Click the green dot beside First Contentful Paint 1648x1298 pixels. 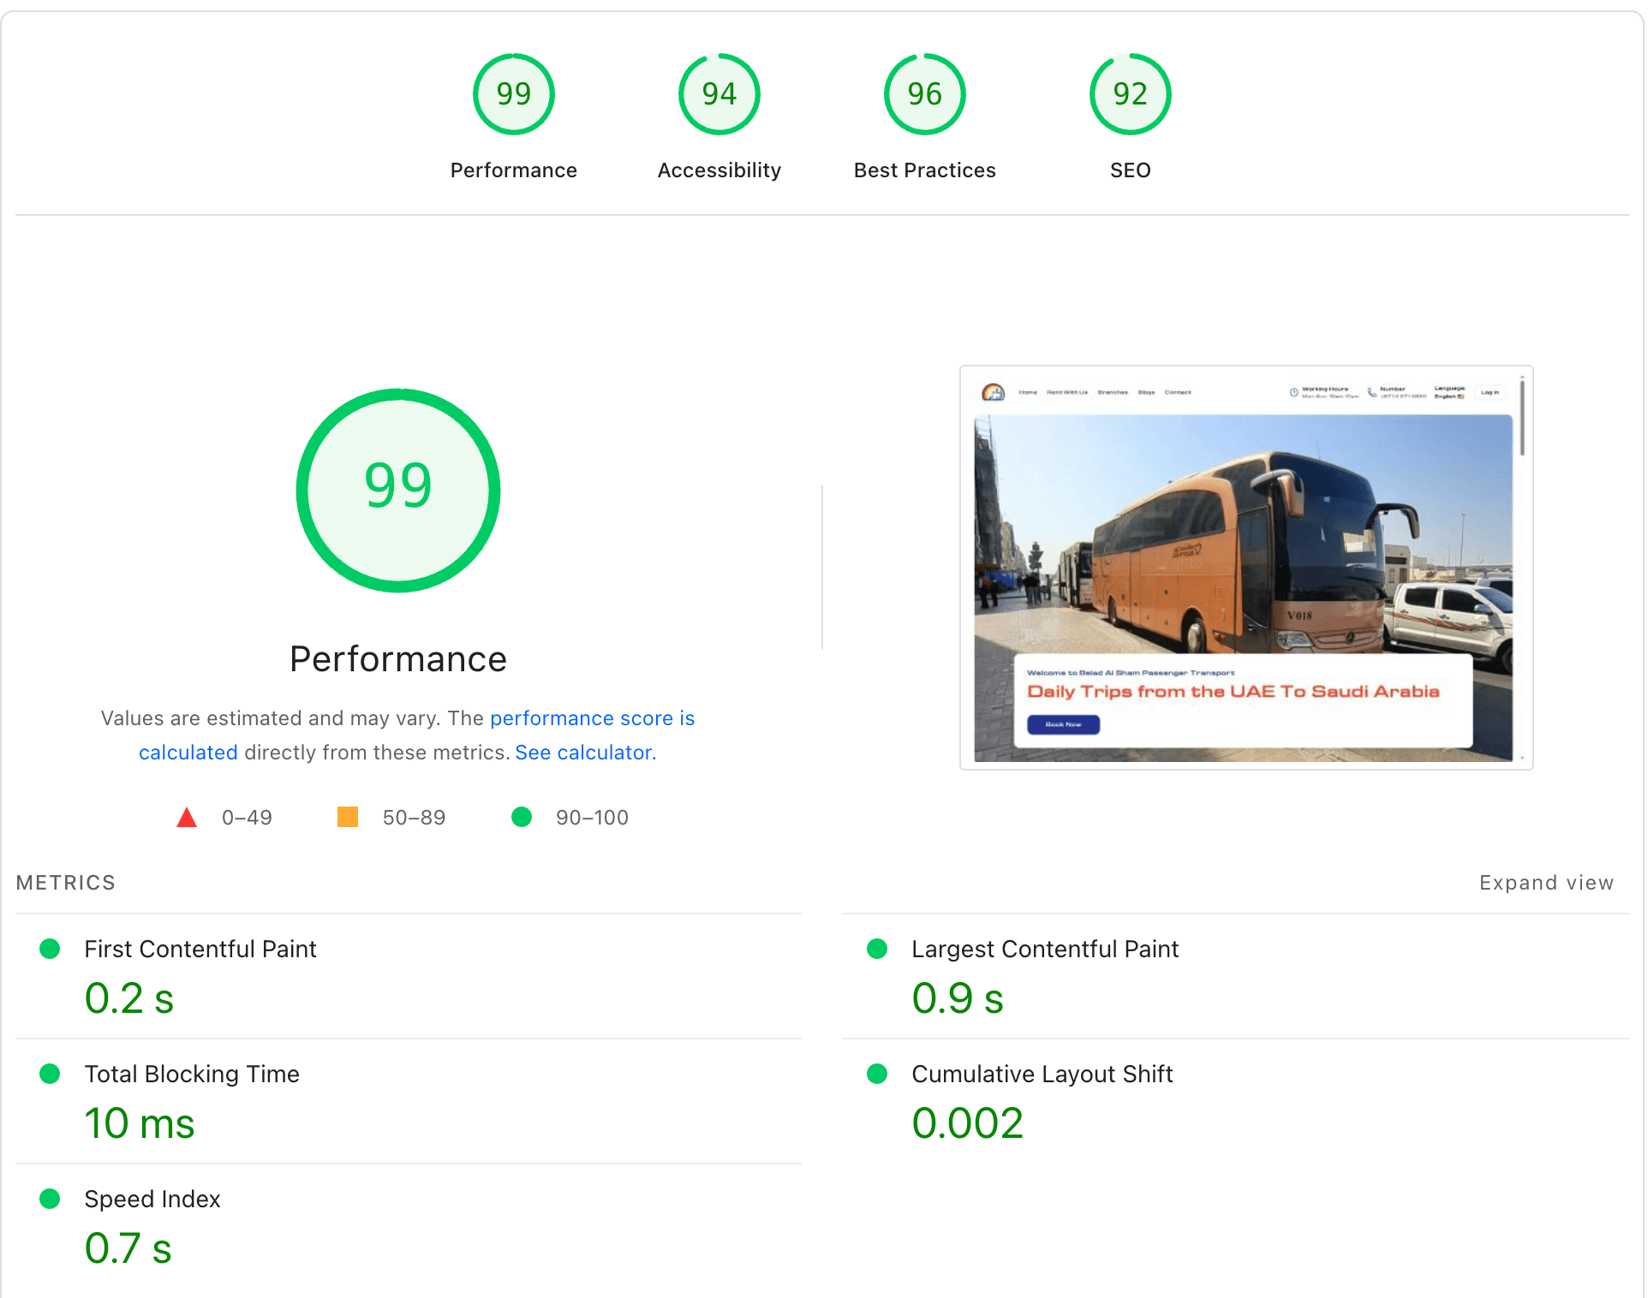tap(50, 949)
